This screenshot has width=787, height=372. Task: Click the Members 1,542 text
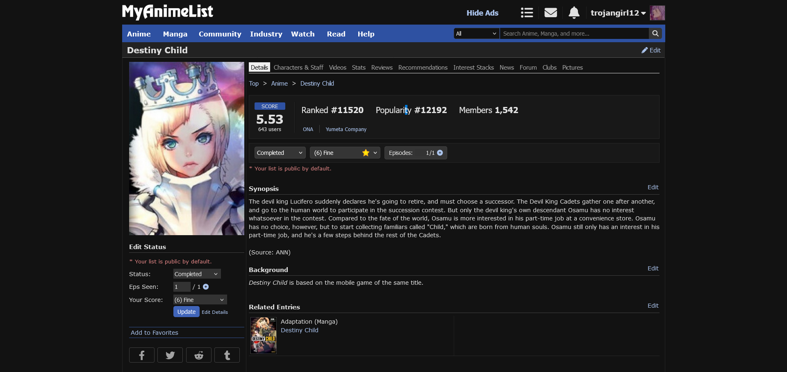coord(489,110)
